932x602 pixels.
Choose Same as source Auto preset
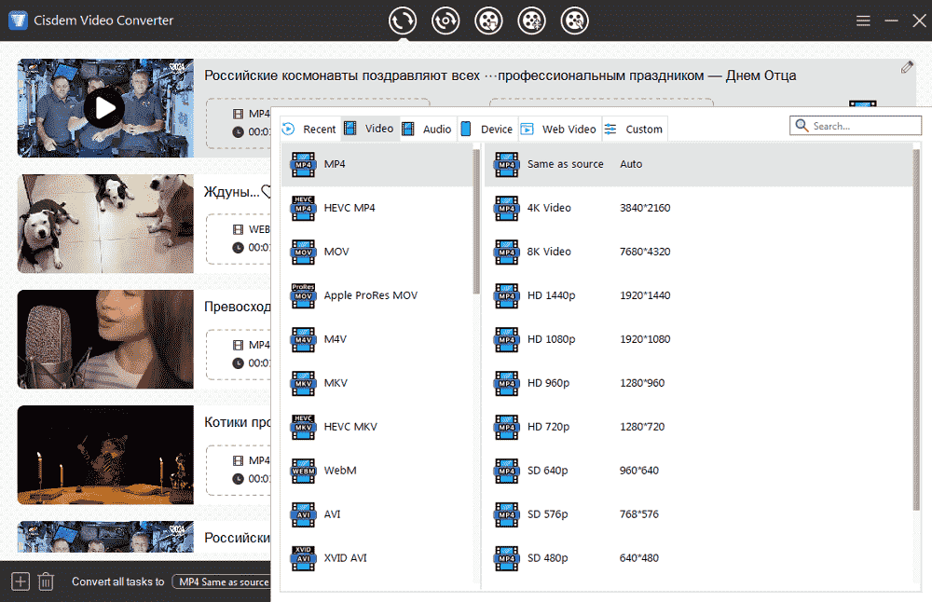tap(698, 164)
